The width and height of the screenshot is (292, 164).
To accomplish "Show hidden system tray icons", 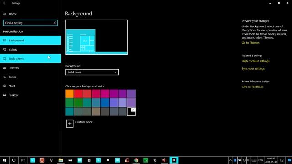I will coord(230,160).
